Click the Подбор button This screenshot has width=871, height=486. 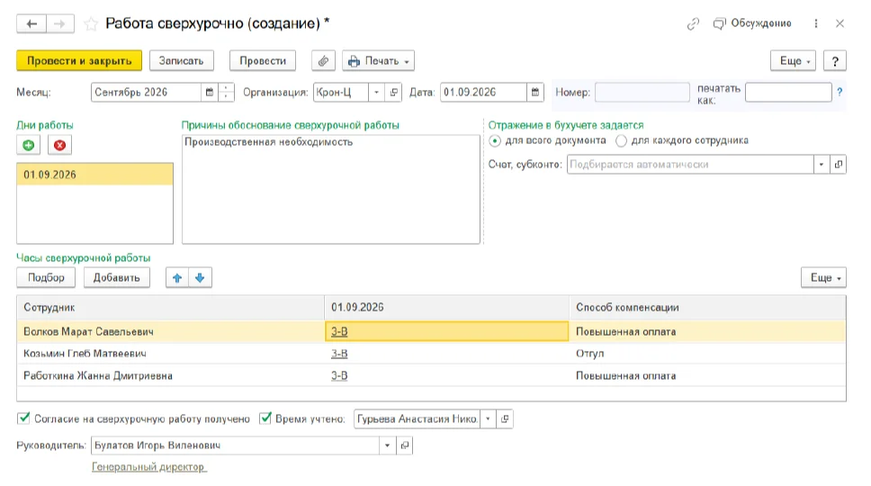pos(46,277)
